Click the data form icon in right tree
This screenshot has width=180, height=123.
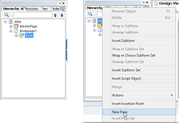tap(94, 21)
